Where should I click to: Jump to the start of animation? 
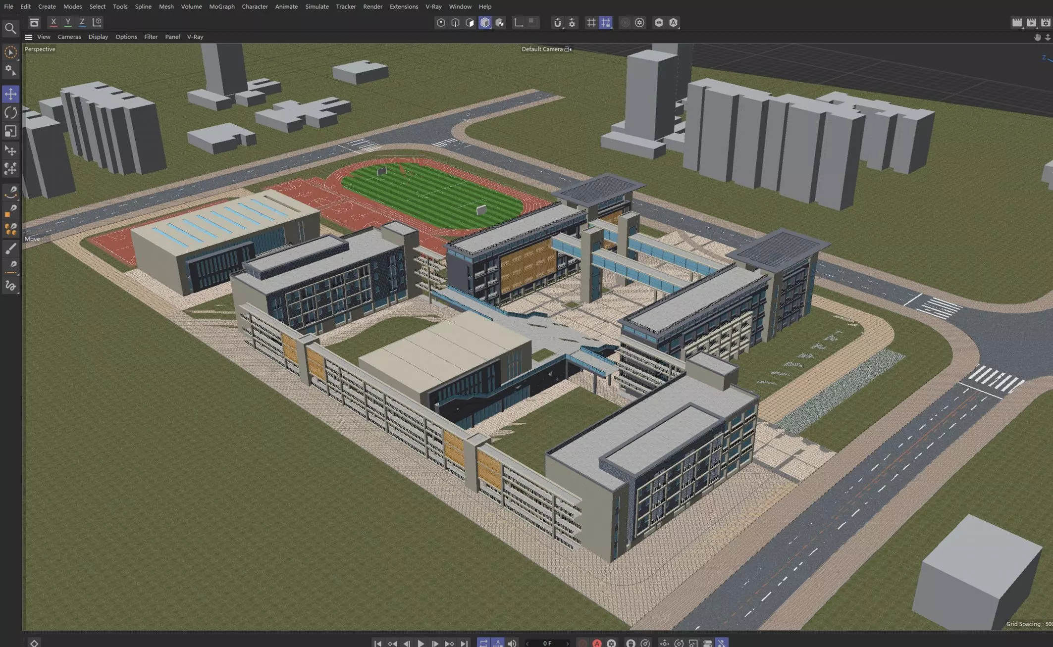click(x=377, y=643)
